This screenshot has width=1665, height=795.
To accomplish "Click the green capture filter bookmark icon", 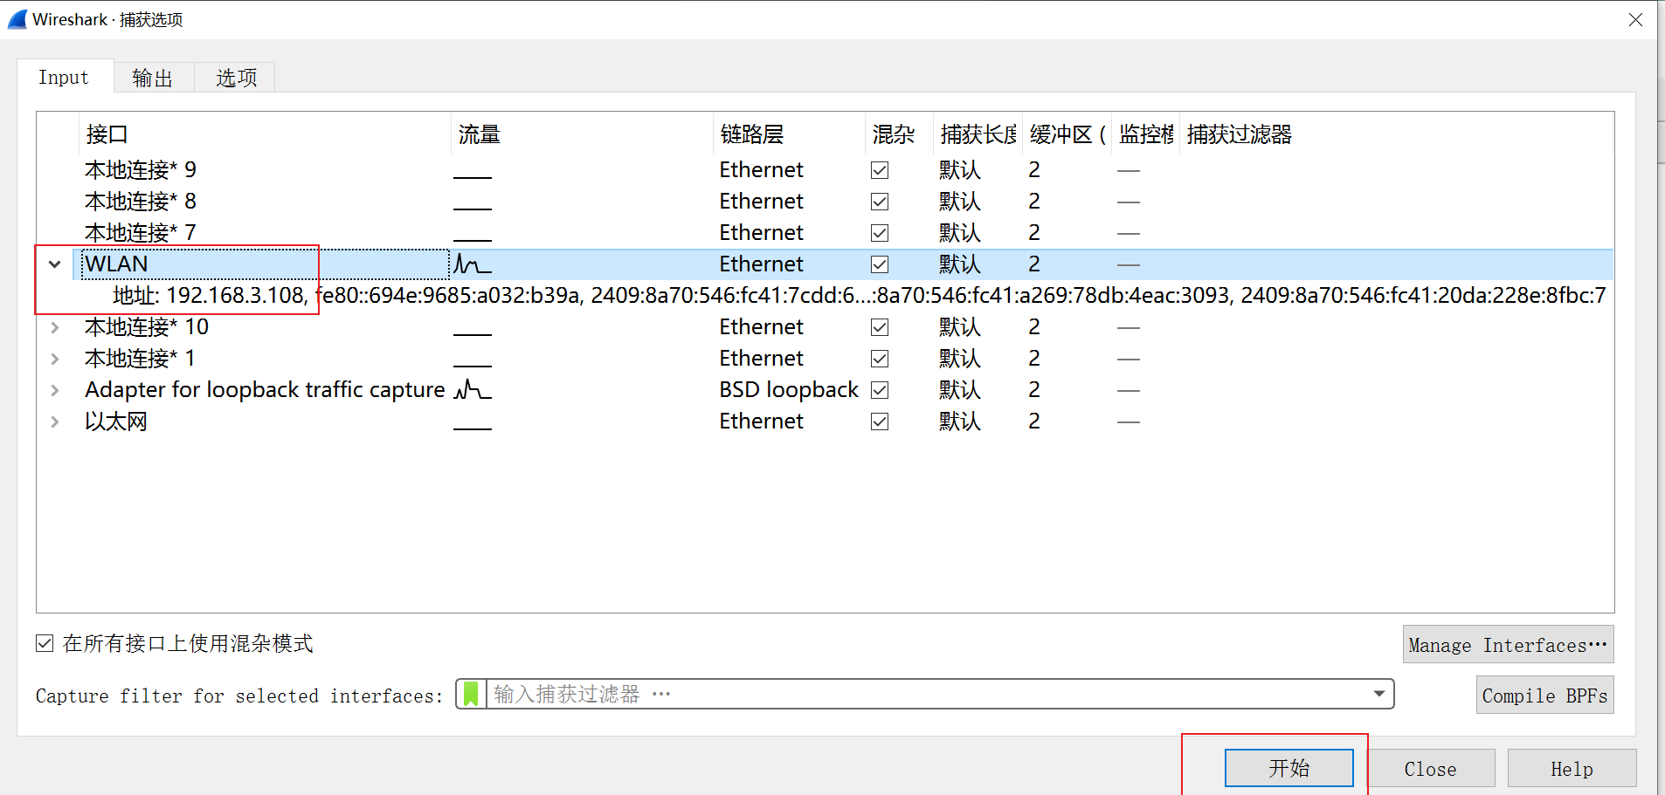I will pos(471,695).
